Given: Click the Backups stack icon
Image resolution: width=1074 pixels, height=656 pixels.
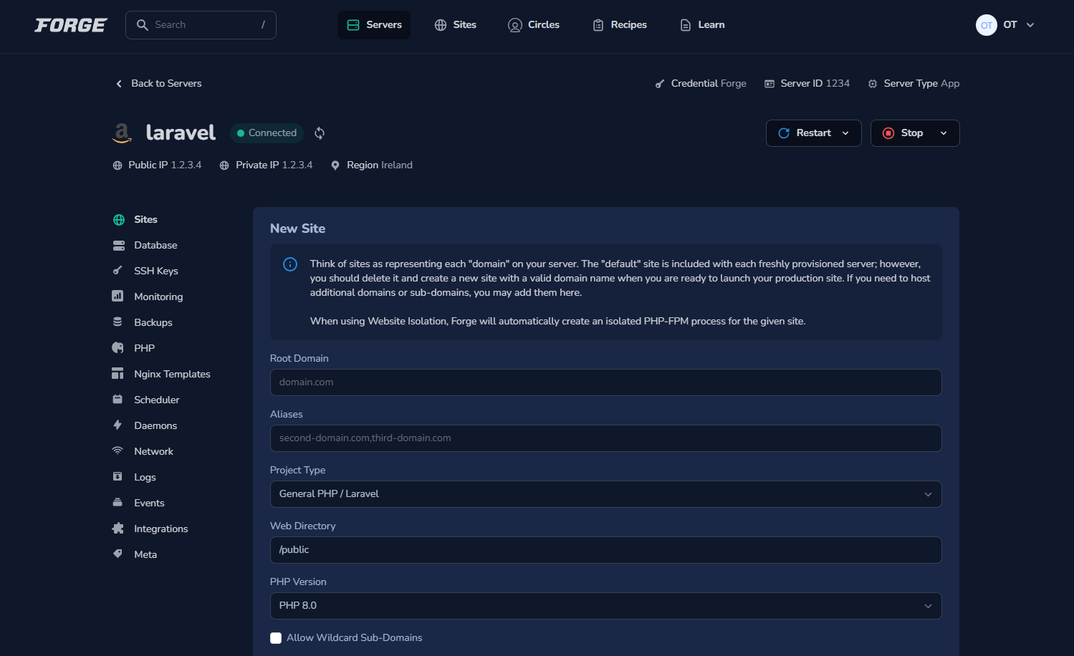Looking at the screenshot, I should [118, 322].
